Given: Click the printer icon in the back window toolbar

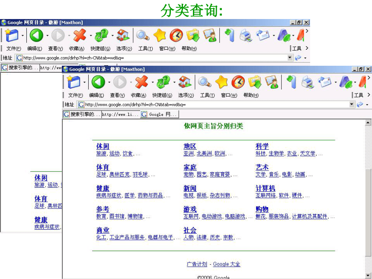Looking at the screenshot, I should (x=246, y=35).
